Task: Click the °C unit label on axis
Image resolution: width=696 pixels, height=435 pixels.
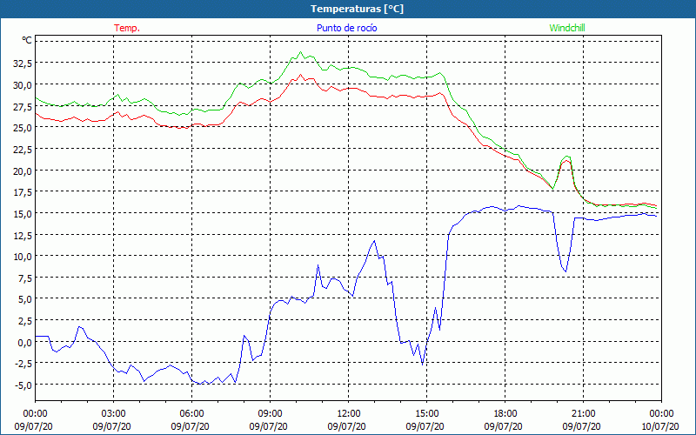Action: click(27, 41)
